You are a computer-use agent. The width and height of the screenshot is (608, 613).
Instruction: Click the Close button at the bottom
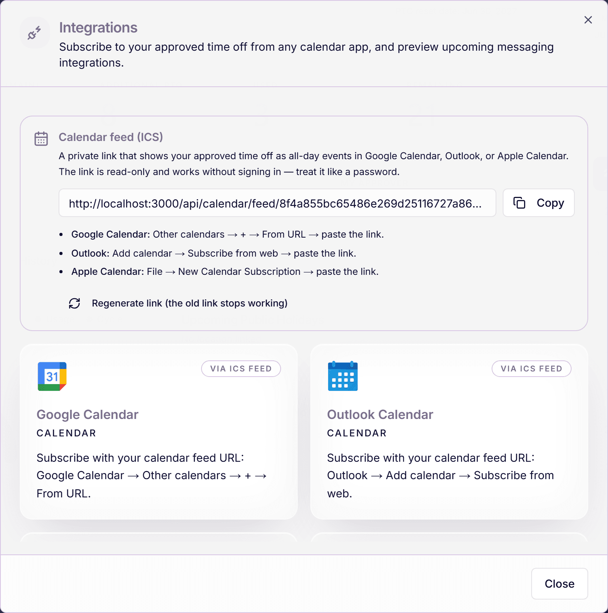click(559, 584)
